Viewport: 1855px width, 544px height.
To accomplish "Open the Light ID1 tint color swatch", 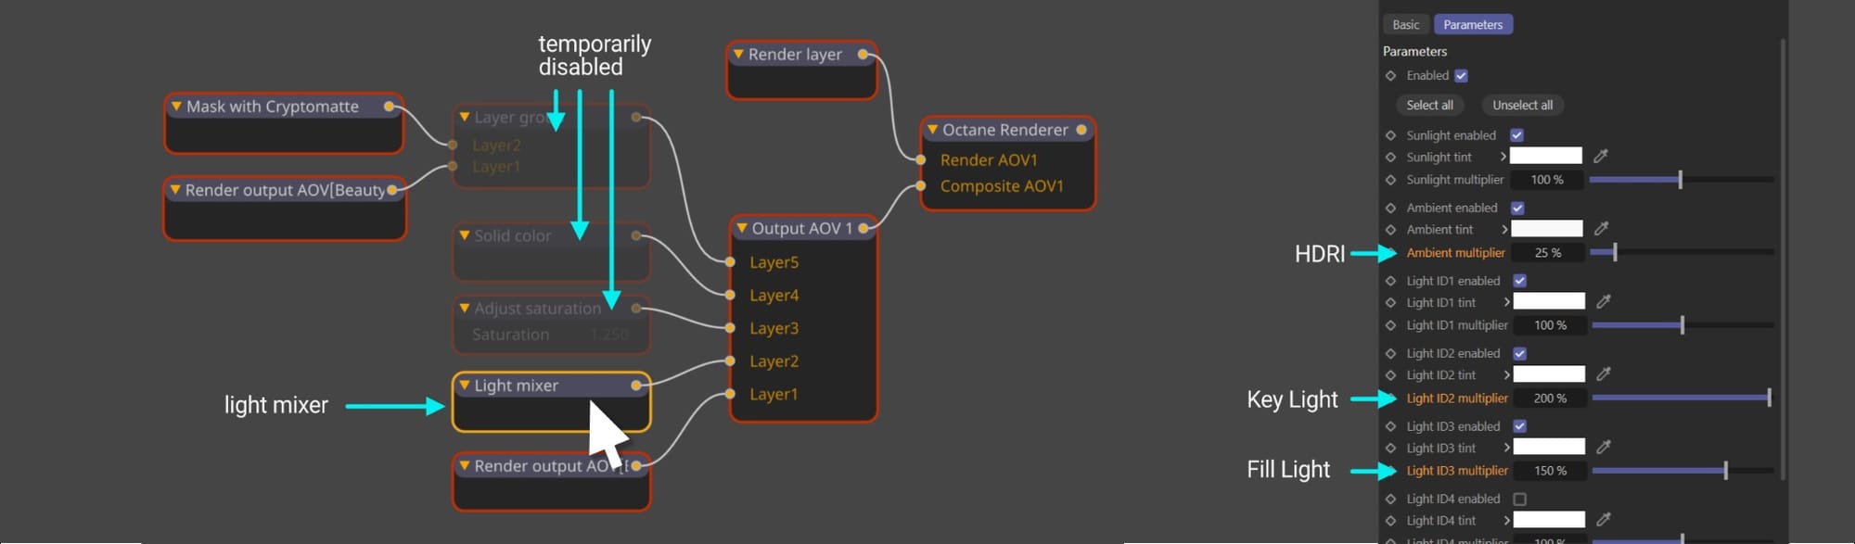I will pyautogui.click(x=1549, y=301).
